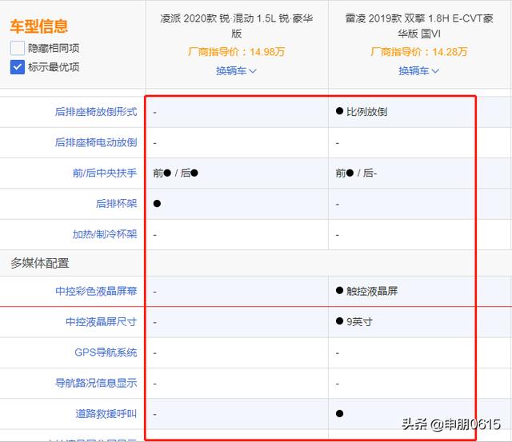The height and width of the screenshot is (442, 512).
Task: Click the GPS导航系统 parameter link
Action: (x=106, y=352)
